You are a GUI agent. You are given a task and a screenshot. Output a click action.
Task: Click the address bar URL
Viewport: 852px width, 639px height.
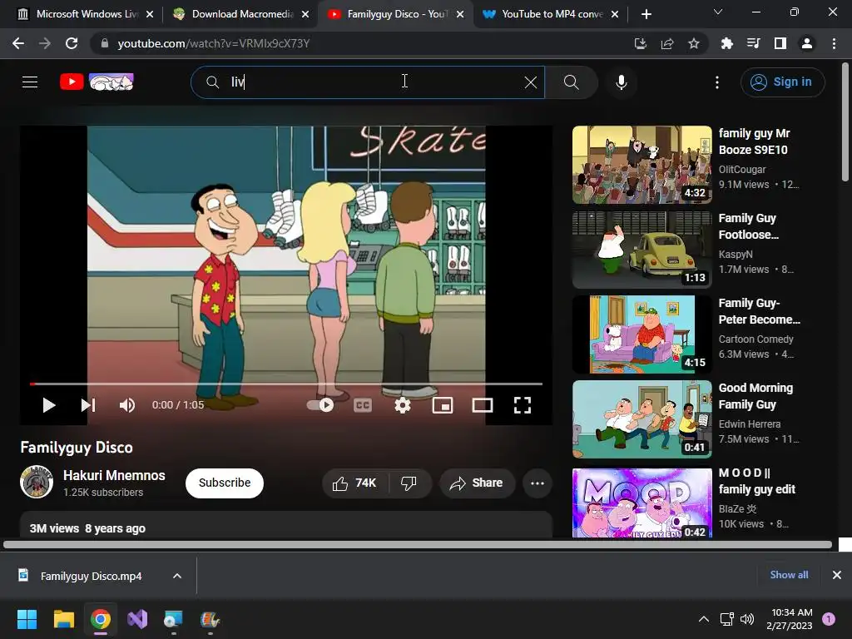point(214,43)
